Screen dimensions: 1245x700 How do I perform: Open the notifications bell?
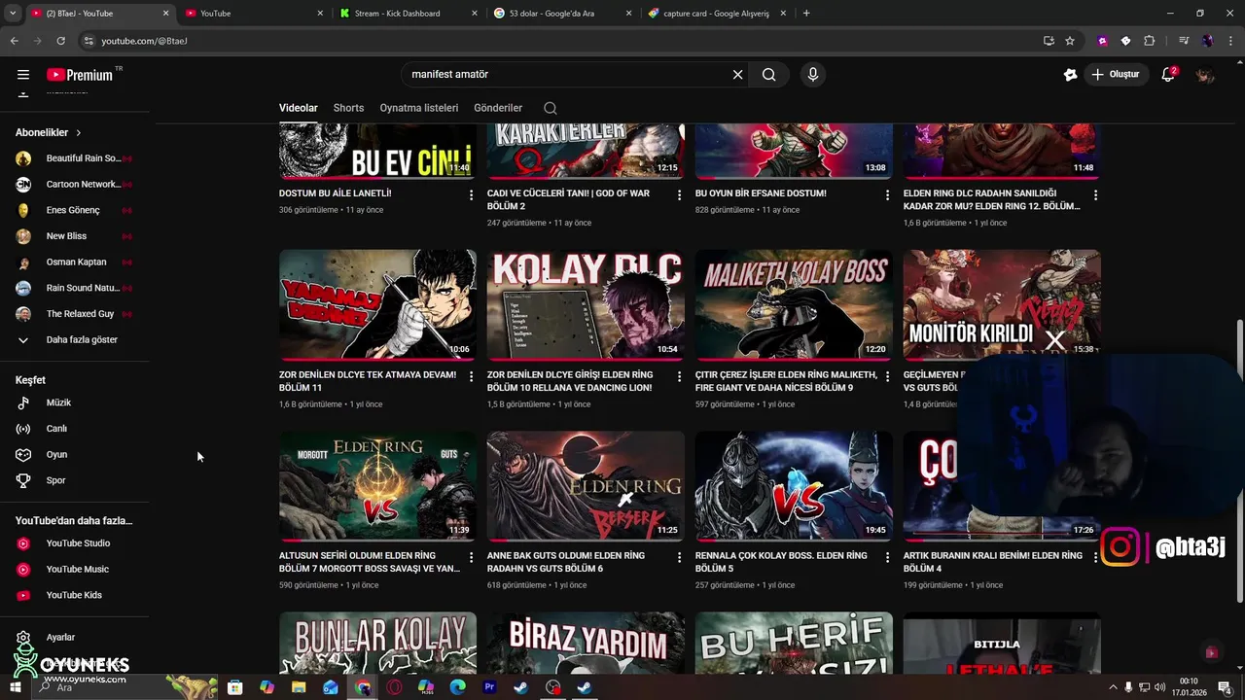point(1168,74)
